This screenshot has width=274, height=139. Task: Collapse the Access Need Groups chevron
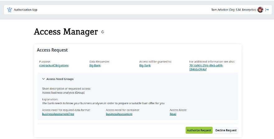44,79
